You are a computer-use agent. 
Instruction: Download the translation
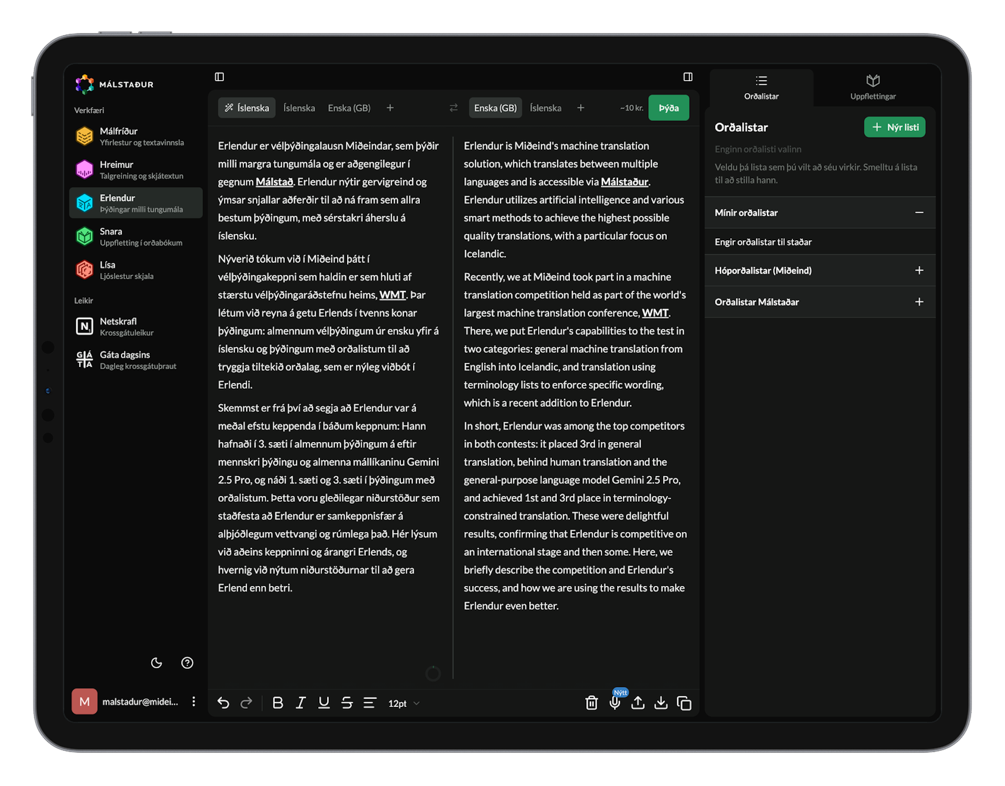661,703
